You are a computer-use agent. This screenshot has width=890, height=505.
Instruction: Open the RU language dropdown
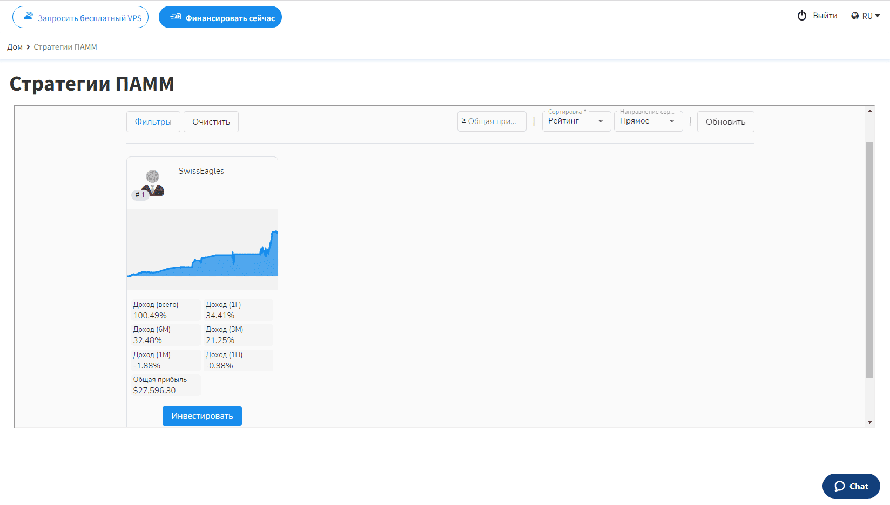coord(866,16)
